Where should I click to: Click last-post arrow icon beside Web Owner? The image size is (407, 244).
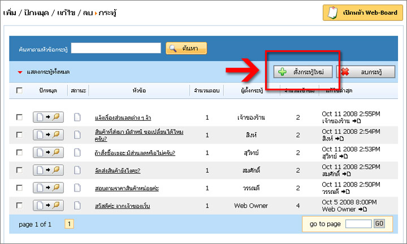coord(362,210)
